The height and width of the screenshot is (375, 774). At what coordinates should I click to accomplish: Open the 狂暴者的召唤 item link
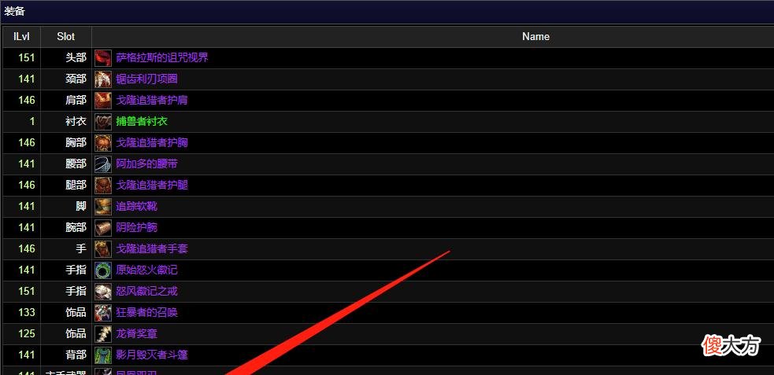(146, 312)
